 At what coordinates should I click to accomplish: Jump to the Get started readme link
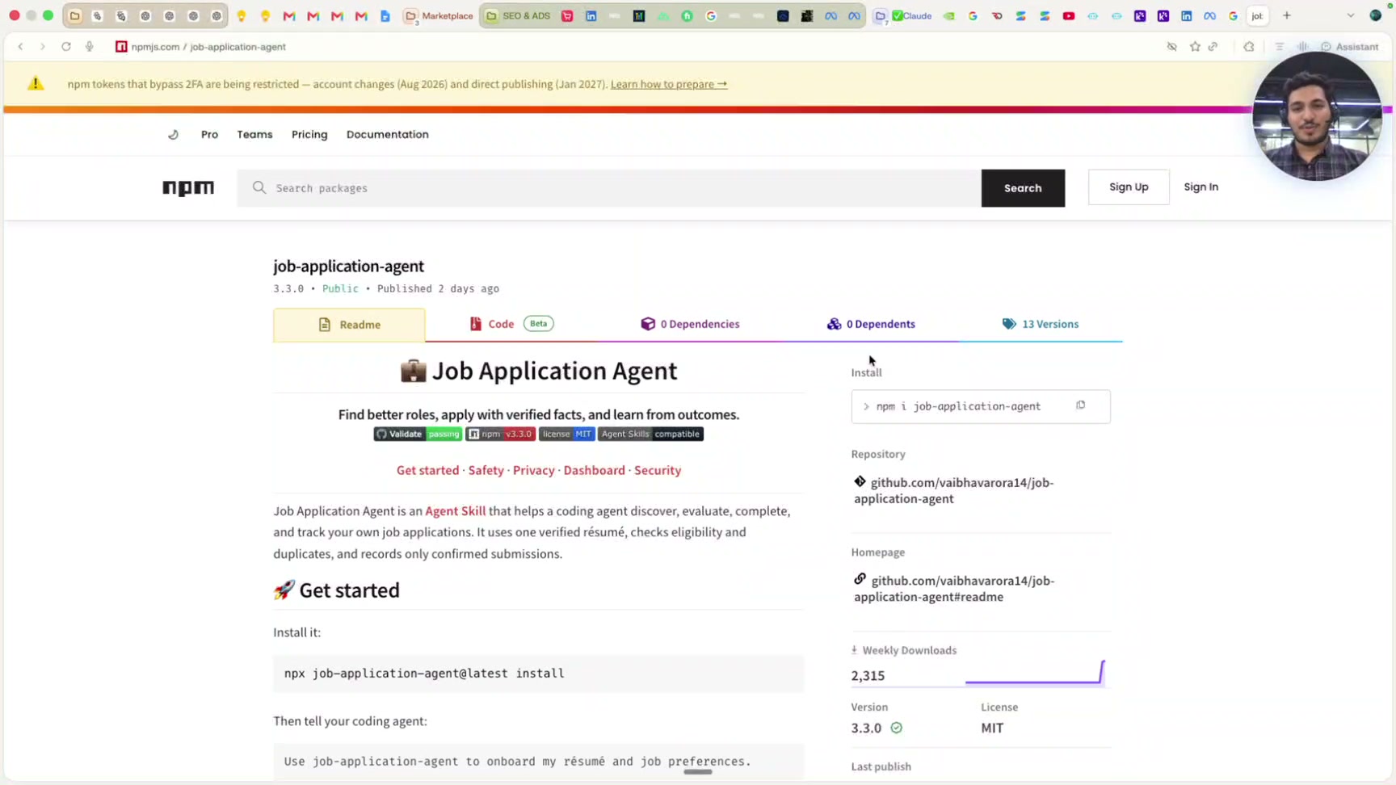(x=427, y=470)
